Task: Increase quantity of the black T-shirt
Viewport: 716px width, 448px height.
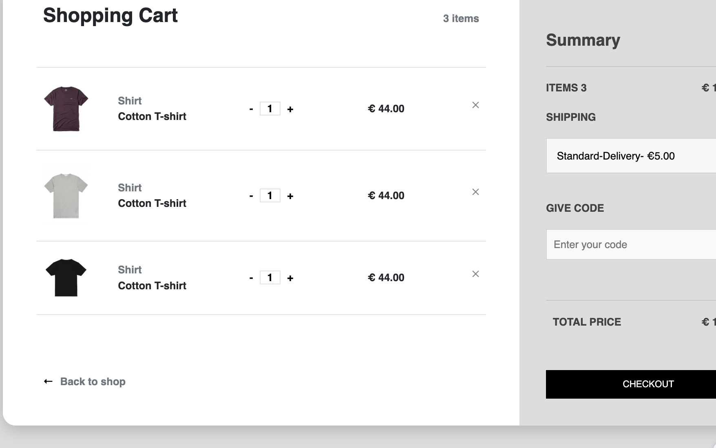Action: [290, 278]
